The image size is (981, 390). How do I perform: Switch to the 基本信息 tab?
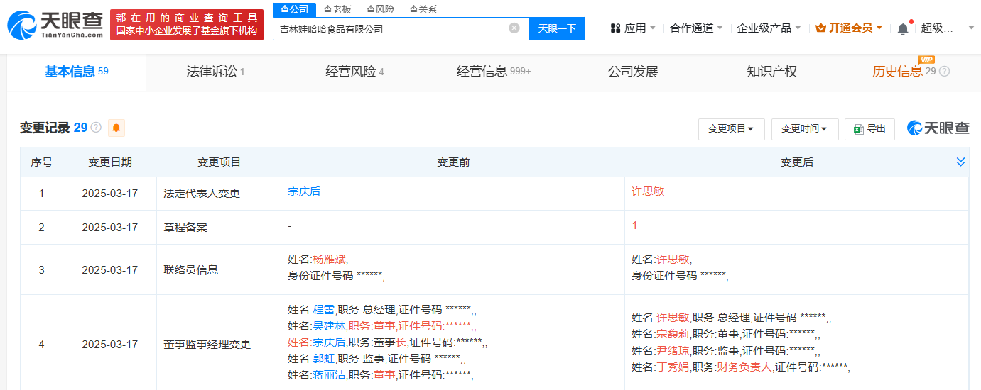tap(77, 72)
